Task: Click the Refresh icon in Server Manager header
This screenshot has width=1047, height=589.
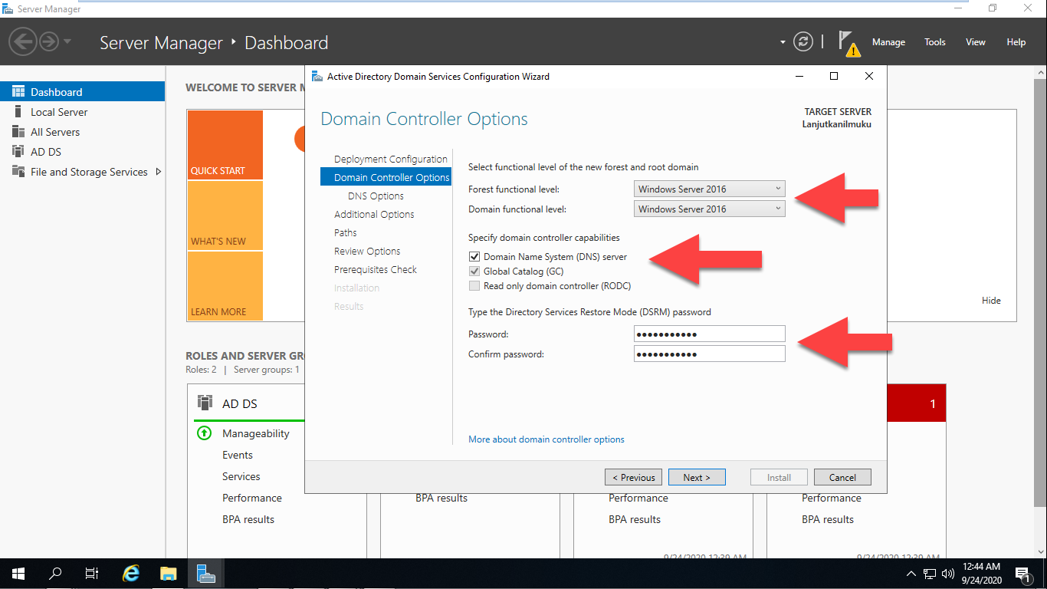Action: [x=802, y=41]
